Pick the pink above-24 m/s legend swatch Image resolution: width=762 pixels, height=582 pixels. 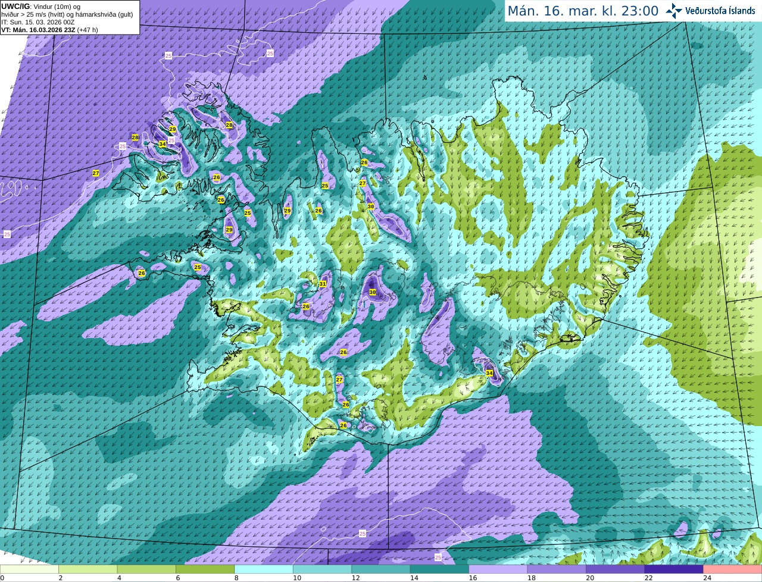pyautogui.click(x=732, y=569)
